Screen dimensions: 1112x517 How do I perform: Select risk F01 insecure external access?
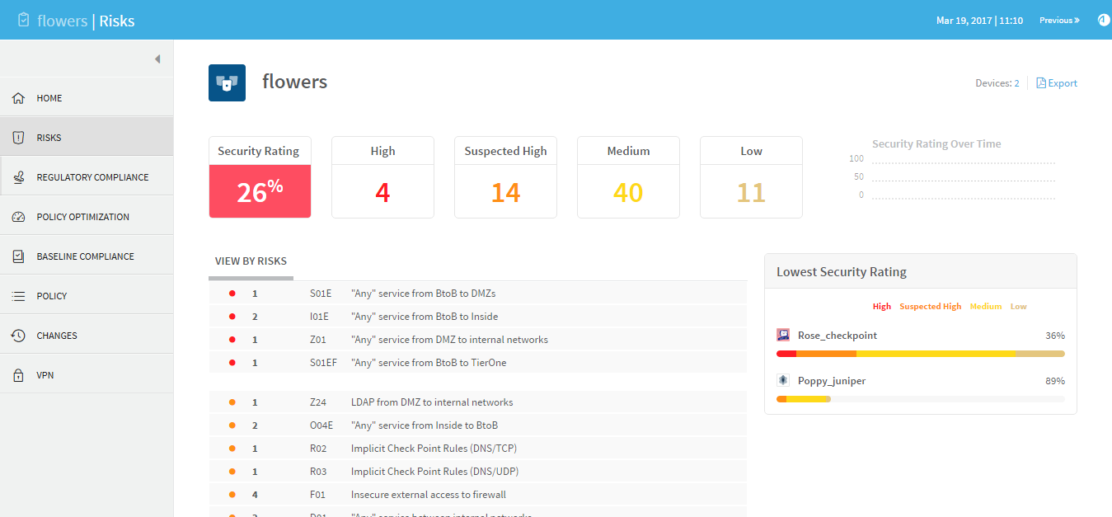428,495
